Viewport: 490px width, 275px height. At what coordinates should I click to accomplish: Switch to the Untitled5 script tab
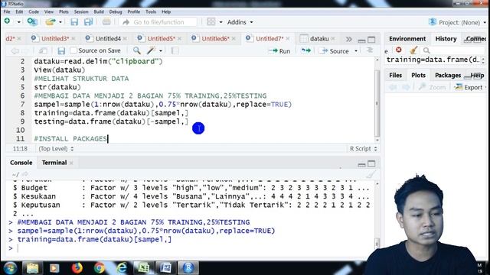point(161,39)
